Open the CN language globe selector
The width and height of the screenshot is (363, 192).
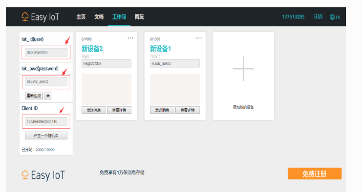tap(335, 17)
